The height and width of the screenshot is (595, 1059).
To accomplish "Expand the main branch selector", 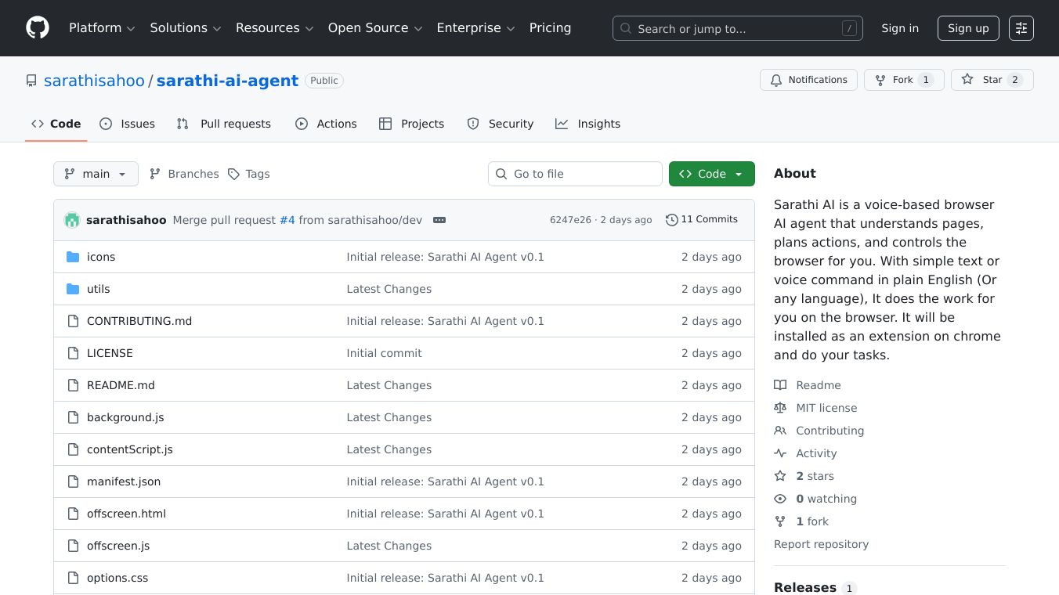I will tap(96, 174).
